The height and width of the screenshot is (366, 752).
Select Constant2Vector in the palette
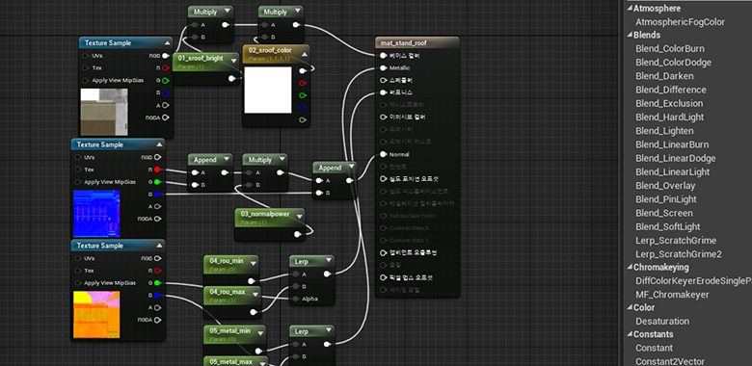click(x=669, y=361)
